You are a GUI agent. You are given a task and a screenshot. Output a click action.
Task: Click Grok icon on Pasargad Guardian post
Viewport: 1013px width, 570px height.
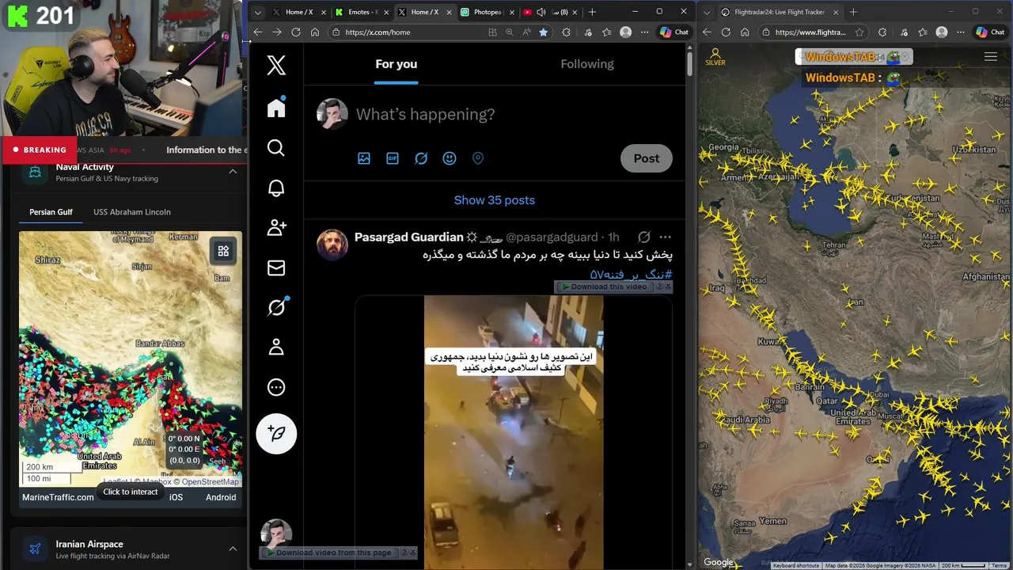tap(644, 237)
